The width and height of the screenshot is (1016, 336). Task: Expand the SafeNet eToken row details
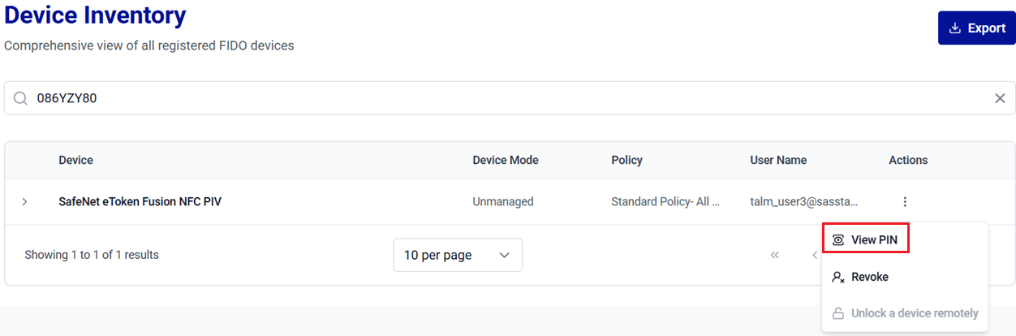pos(24,201)
